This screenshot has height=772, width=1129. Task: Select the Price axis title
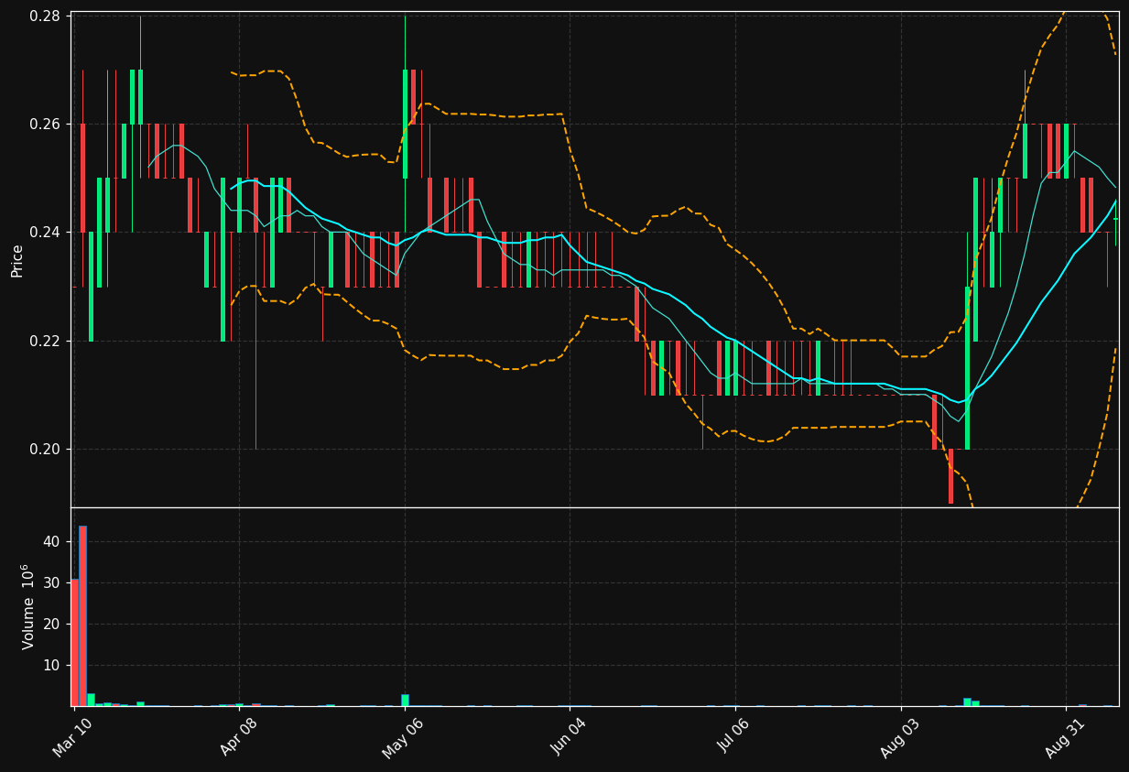point(17,260)
